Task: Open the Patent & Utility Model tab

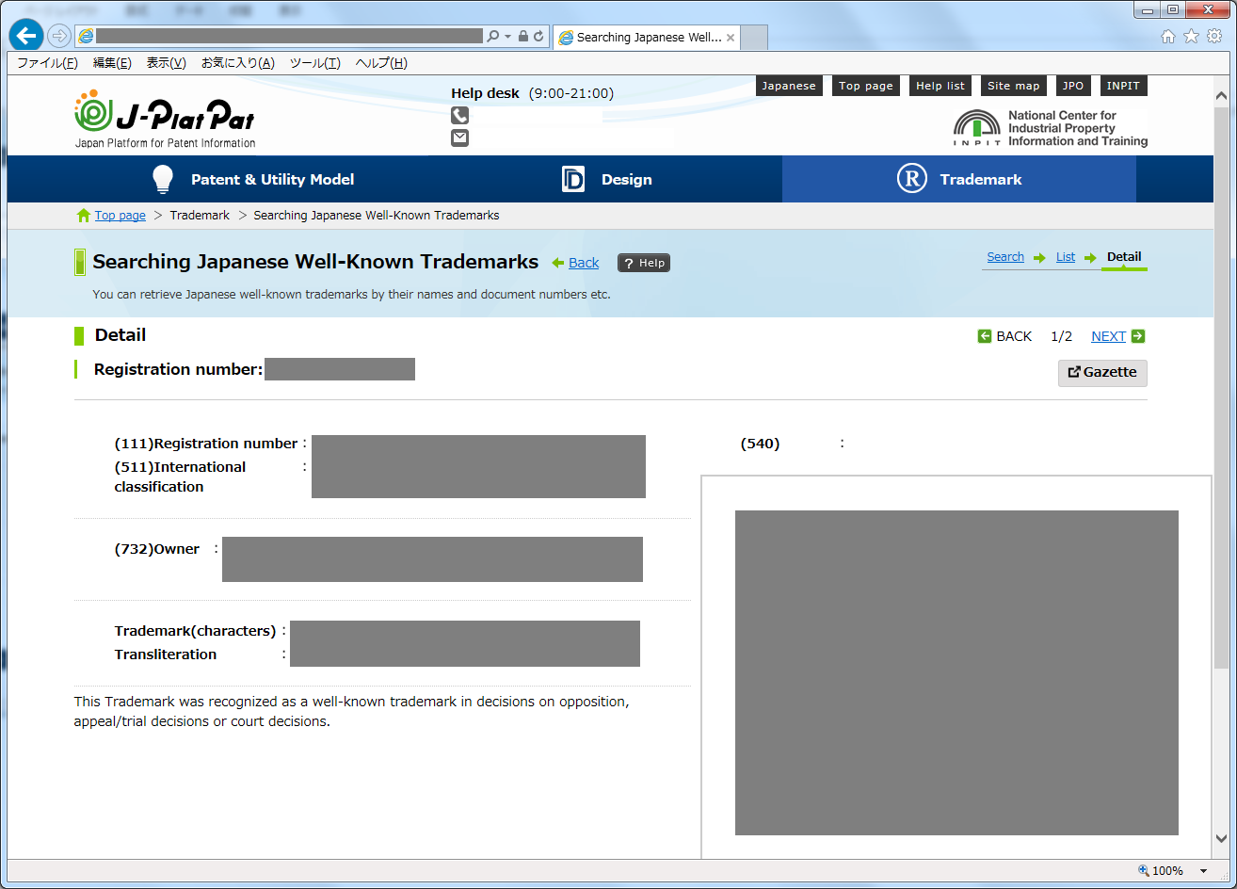Action: click(253, 179)
